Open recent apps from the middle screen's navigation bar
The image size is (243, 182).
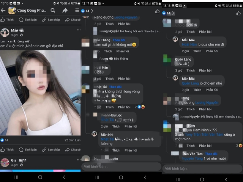(97, 177)
